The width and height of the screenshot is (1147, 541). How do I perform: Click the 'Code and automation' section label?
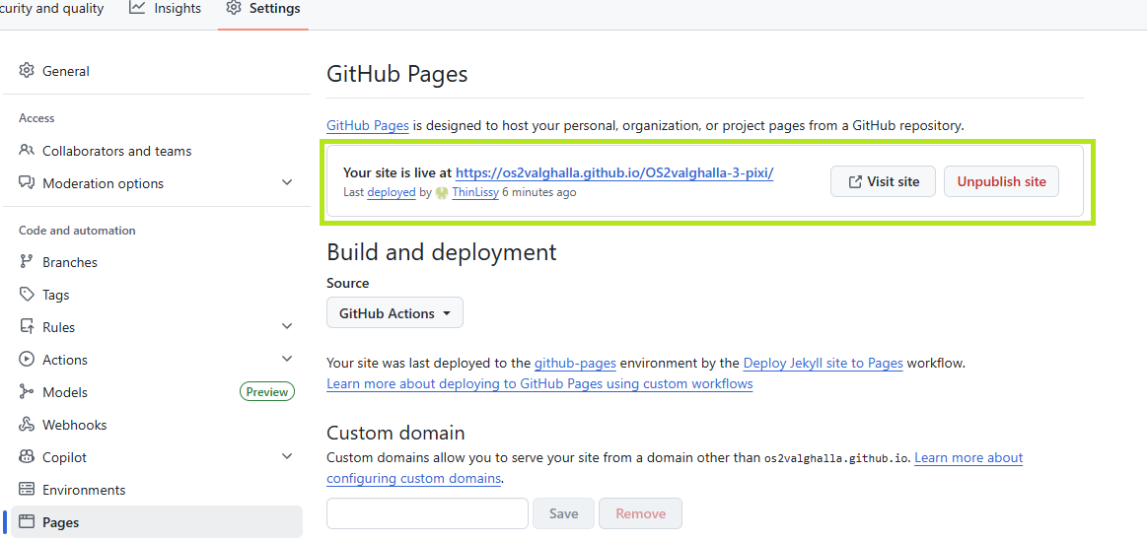pos(77,231)
